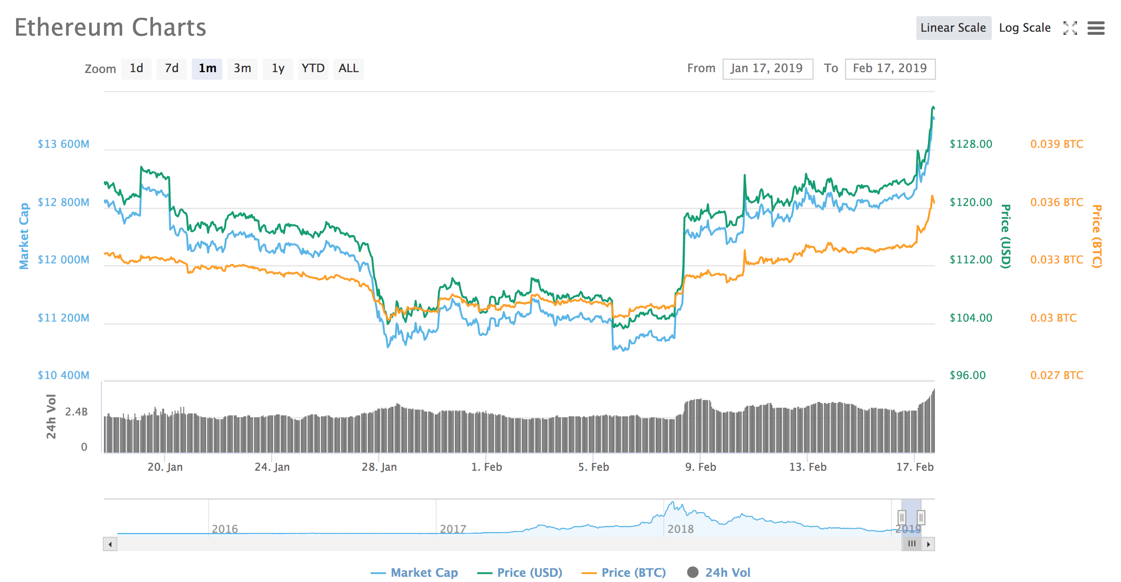Show ALL time zoom range
The height and width of the screenshot is (582, 1121).
pos(349,69)
